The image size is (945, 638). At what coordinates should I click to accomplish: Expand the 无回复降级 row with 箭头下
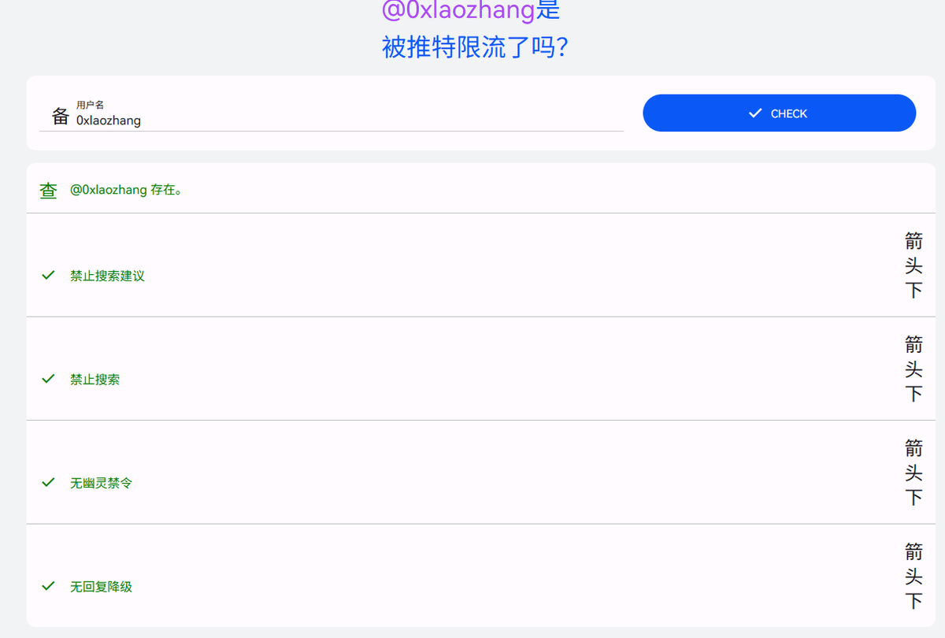(913, 576)
